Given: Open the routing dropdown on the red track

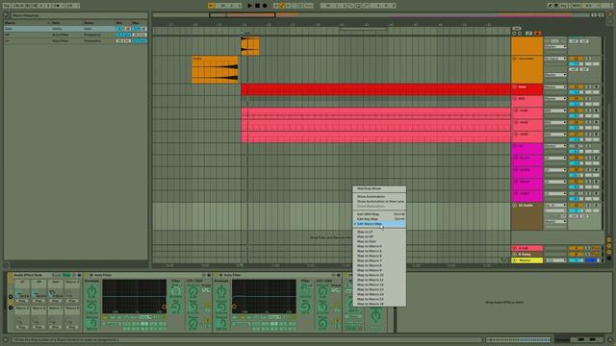Looking at the screenshot, I should pos(555,86).
